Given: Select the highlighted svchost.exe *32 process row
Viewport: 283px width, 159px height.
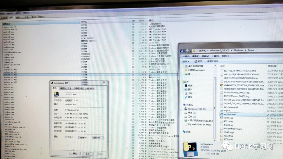Looking at the screenshot, I should pos(90,75).
